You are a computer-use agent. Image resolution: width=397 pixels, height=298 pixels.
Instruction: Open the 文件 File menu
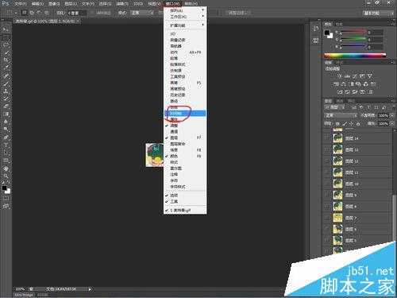pyautogui.click(x=20, y=4)
